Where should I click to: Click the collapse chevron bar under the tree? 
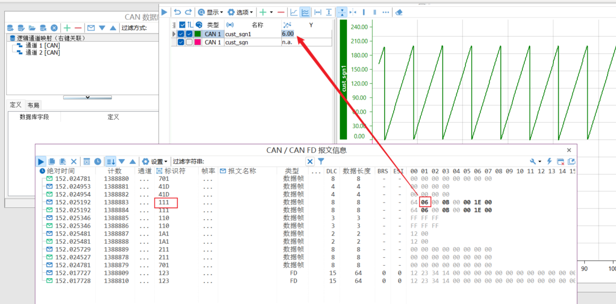(87, 97)
